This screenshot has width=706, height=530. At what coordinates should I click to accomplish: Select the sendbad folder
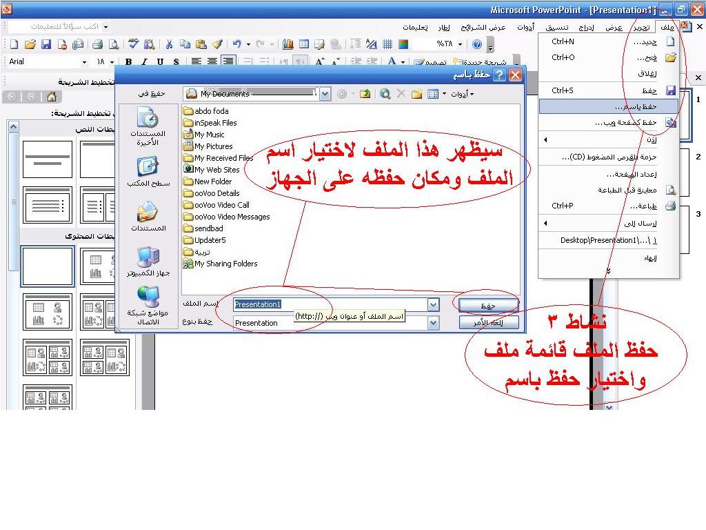203,228
